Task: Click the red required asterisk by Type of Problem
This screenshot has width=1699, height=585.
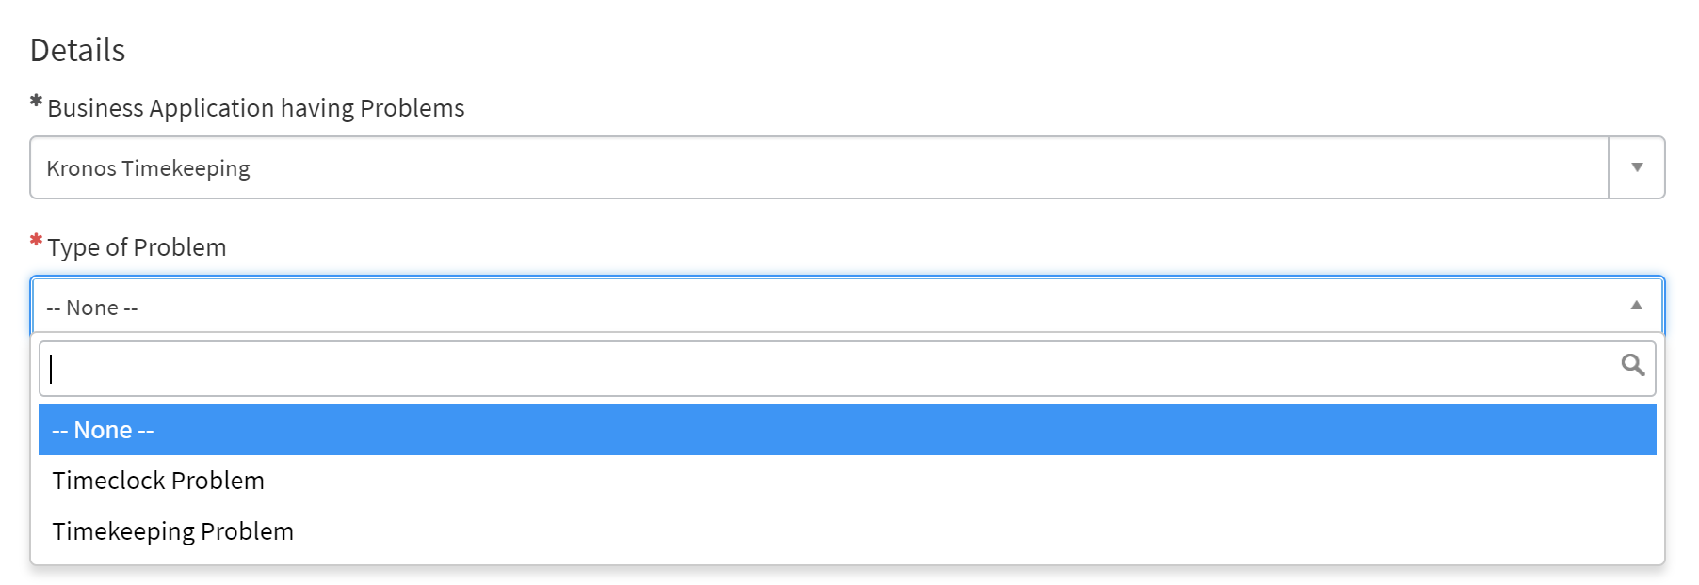Action: pos(37,241)
